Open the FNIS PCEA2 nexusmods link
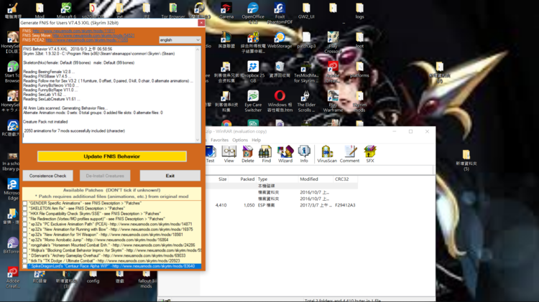Screen dimensions: 539x302 pyautogui.click(x=87, y=39)
